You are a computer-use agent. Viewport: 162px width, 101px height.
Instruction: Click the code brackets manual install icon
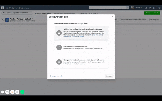(x=59, y=47)
